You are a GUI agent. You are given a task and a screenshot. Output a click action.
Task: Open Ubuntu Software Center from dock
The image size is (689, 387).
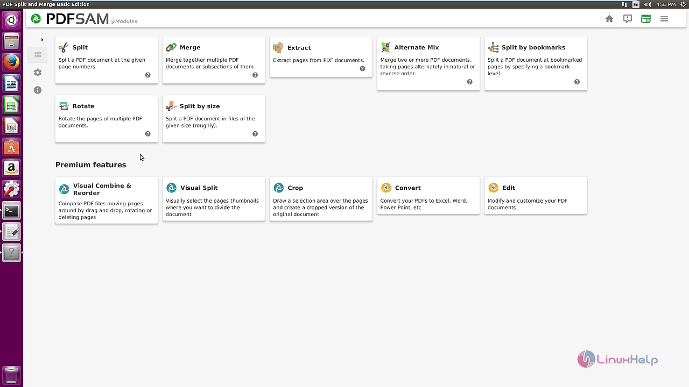[11, 147]
